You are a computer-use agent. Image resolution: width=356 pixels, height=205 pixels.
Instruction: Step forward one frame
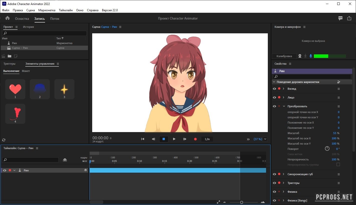[x=185, y=139]
